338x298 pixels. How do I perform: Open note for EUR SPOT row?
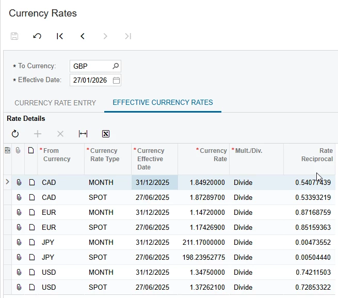(x=32, y=227)
